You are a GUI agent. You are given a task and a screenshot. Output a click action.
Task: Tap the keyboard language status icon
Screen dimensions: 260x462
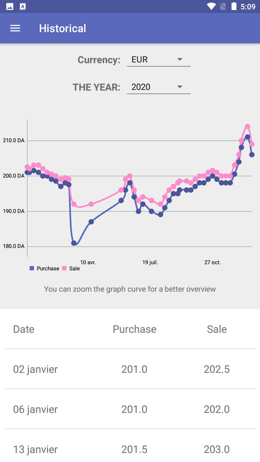point(23,6)
